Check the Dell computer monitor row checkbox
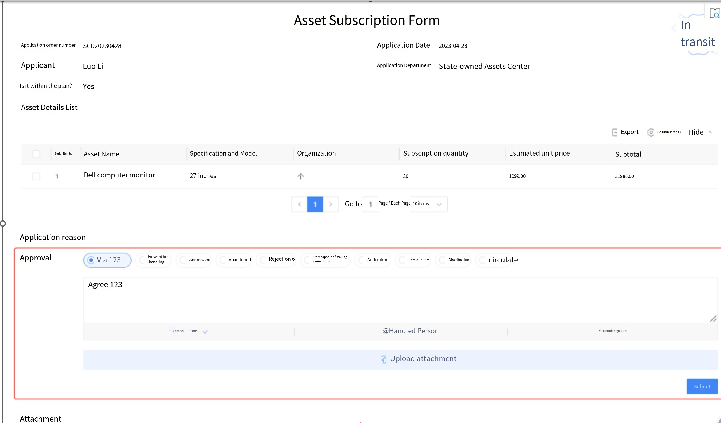Viewport: 721px width, 423px height. 36,176
